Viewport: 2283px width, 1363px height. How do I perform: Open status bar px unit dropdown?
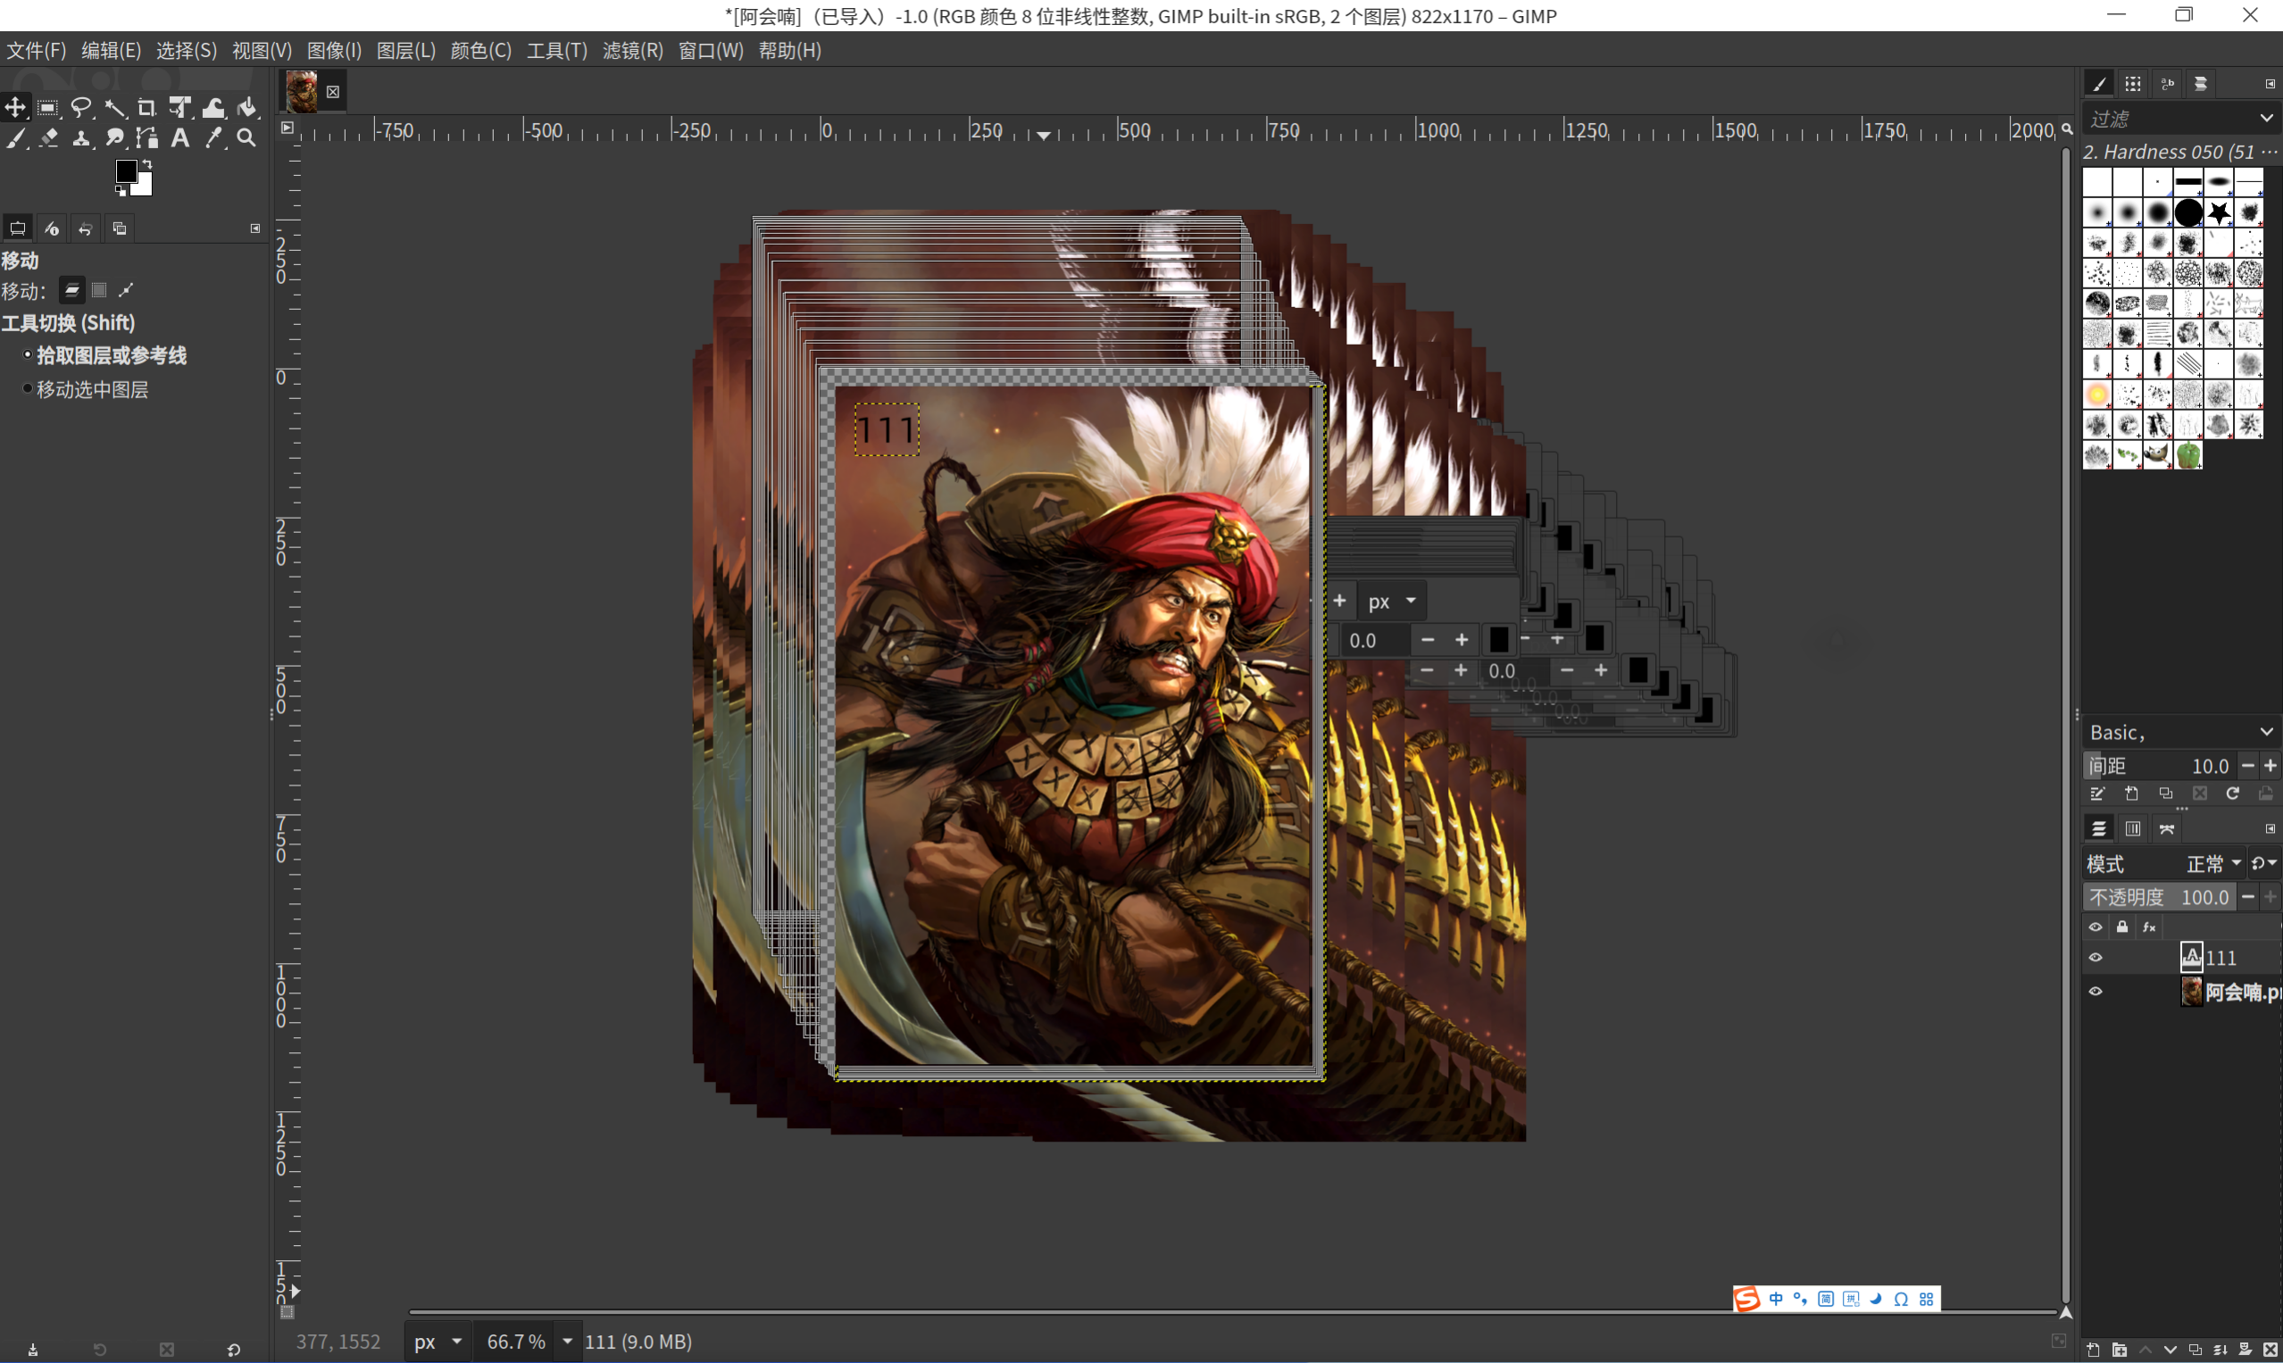pos(438,1342)
